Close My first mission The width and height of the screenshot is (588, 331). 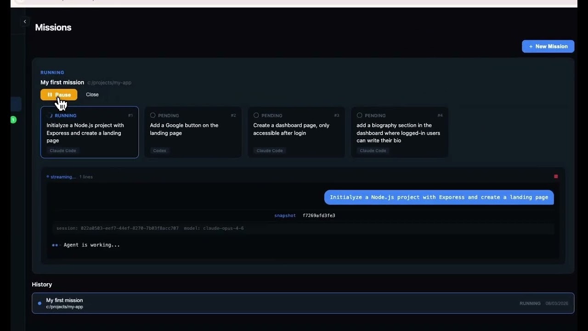click(x=92, y=95)
